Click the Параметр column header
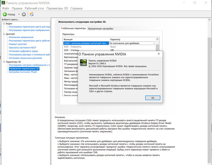Screen dimensions: 212x165 point(132,39)
